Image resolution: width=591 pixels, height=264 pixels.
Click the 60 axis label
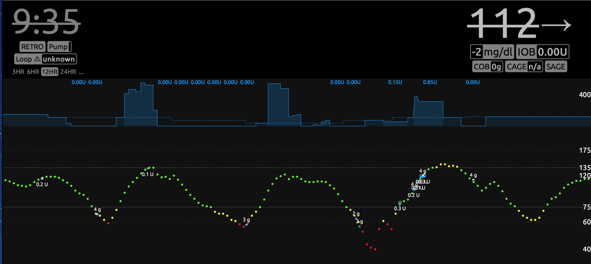586,222
